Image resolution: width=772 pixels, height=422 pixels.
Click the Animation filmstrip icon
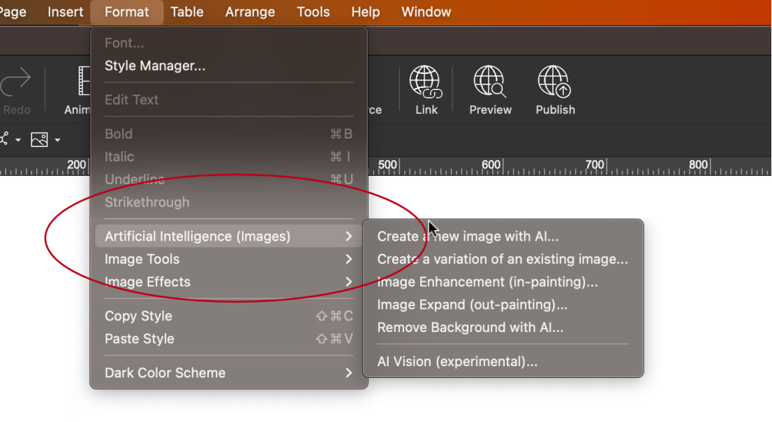click(84, 82)
